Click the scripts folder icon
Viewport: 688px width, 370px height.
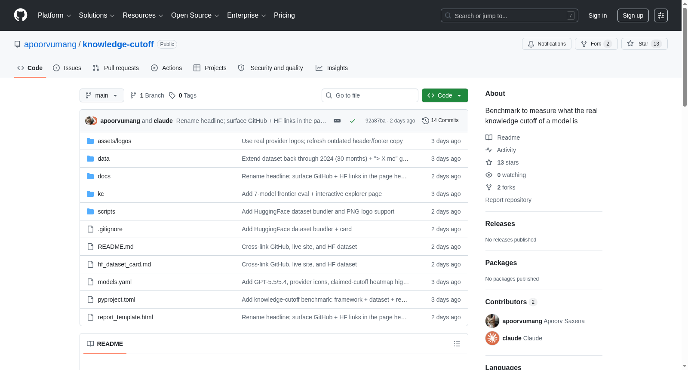[x=90, y=211]
